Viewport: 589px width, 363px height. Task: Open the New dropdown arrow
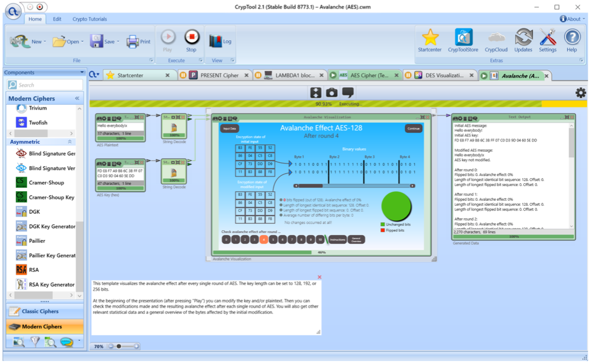pos(45,42)
